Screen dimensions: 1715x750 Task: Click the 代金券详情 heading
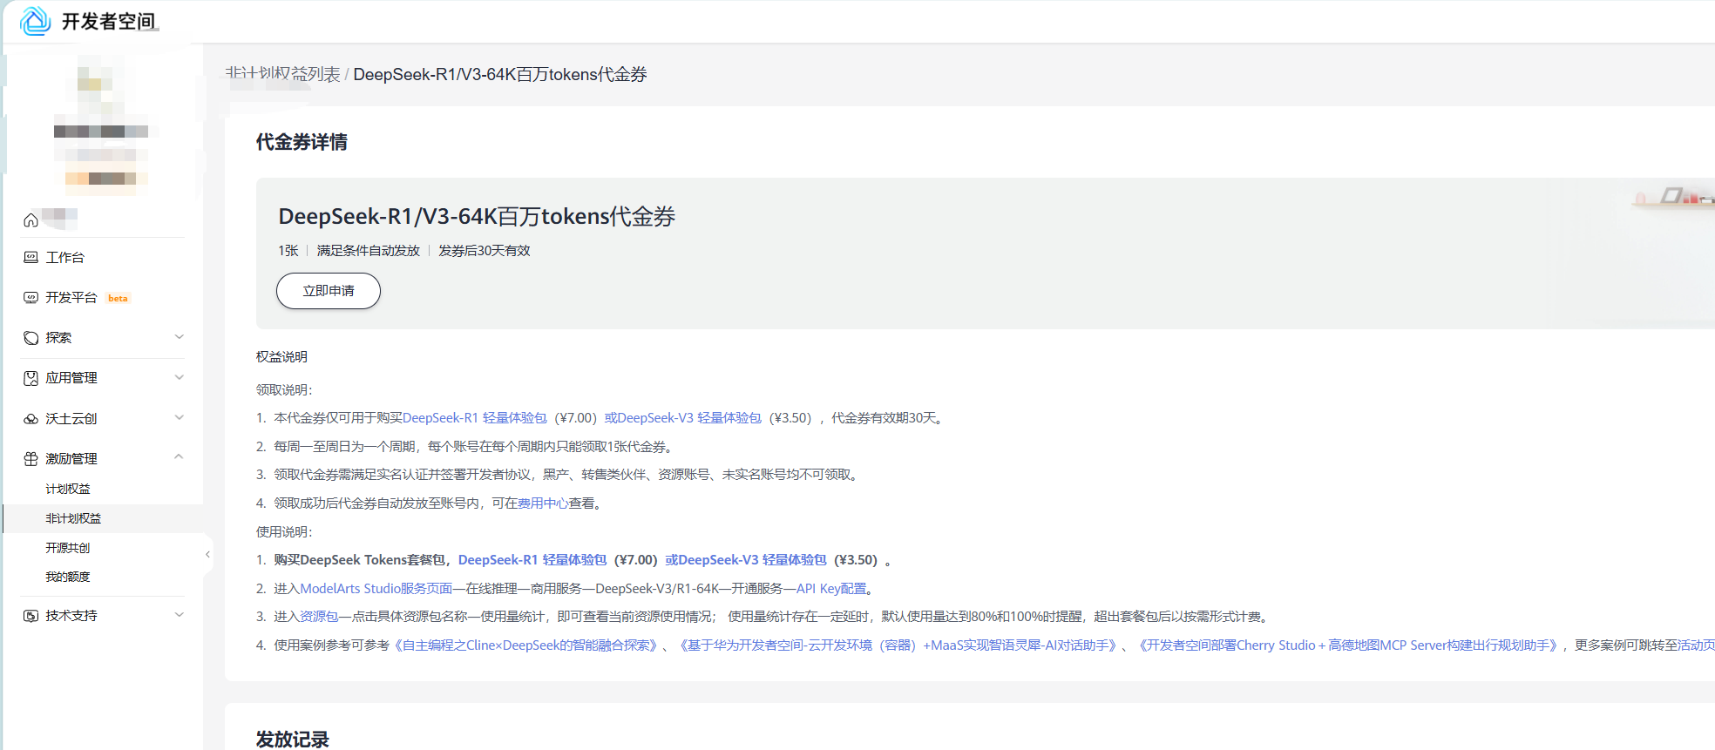[x=302, y=142]
